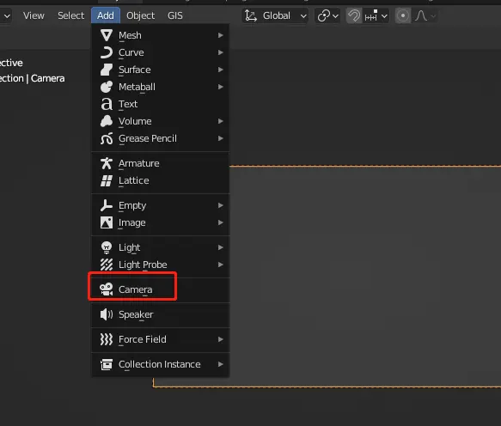Click the Mesh triangle icon
The height and width of the screenshot is (426, 501).
click(107, 35)
